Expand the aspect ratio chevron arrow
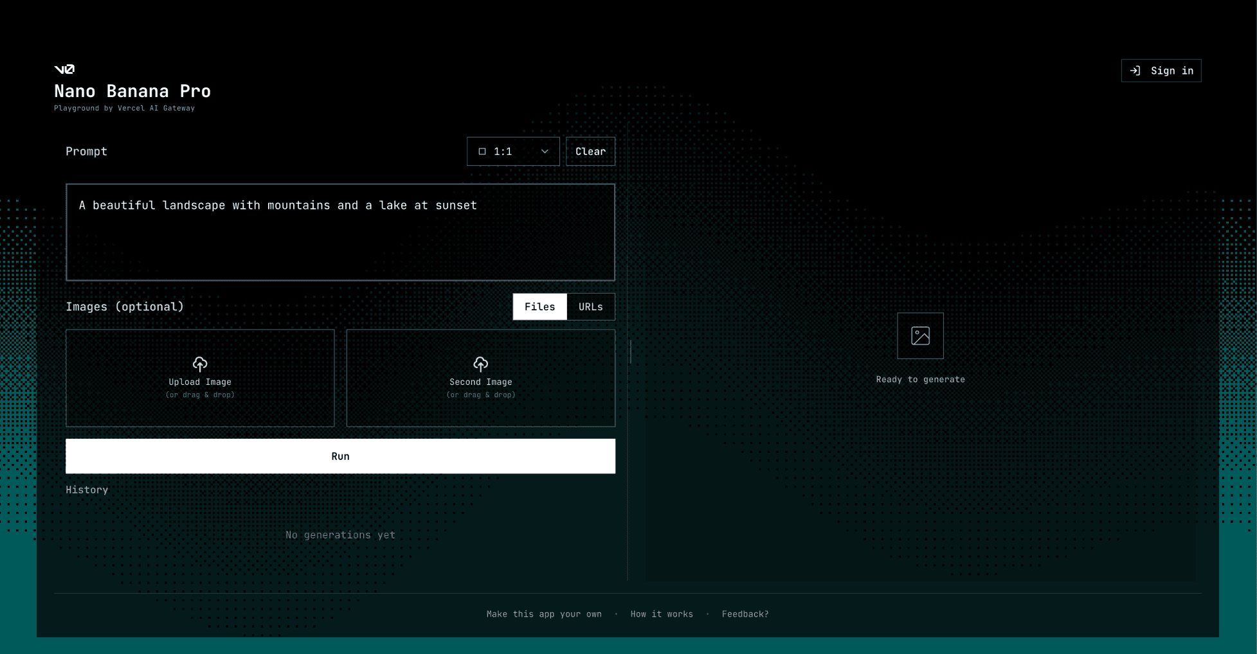Viewport: 1257px width, 654px height. pyautogui.click(x=545, y=152)
